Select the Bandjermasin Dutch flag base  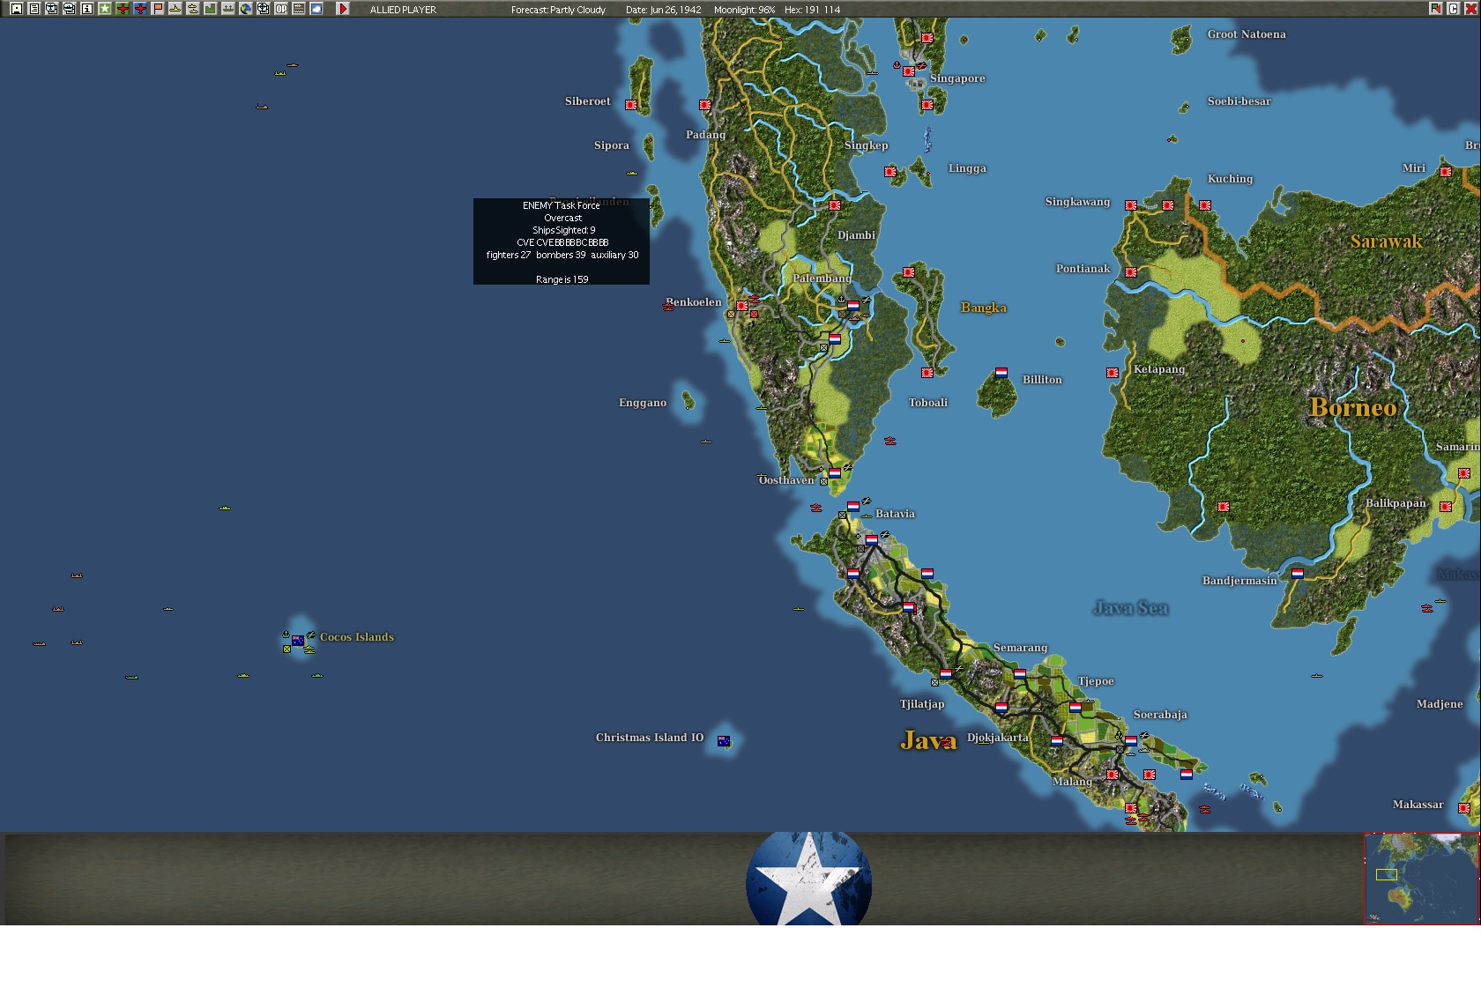click(x=1298, y=574)
